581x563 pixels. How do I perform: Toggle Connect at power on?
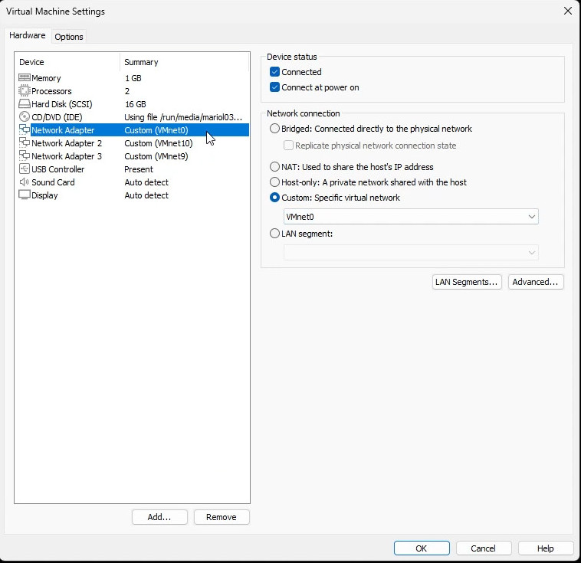point(275,87)
